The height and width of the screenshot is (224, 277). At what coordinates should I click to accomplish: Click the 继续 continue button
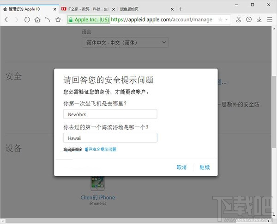point(205,168)
